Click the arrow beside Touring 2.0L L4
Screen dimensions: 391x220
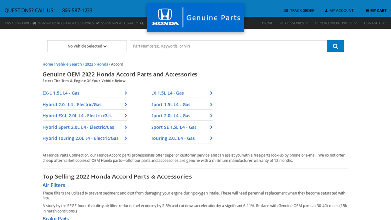coord(211,138)
